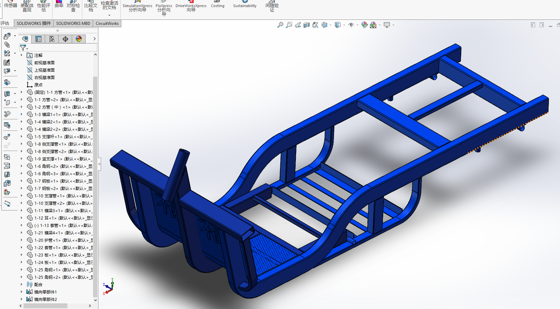
Task: Expand the 配合 mates folder
Action: point(22,284)
